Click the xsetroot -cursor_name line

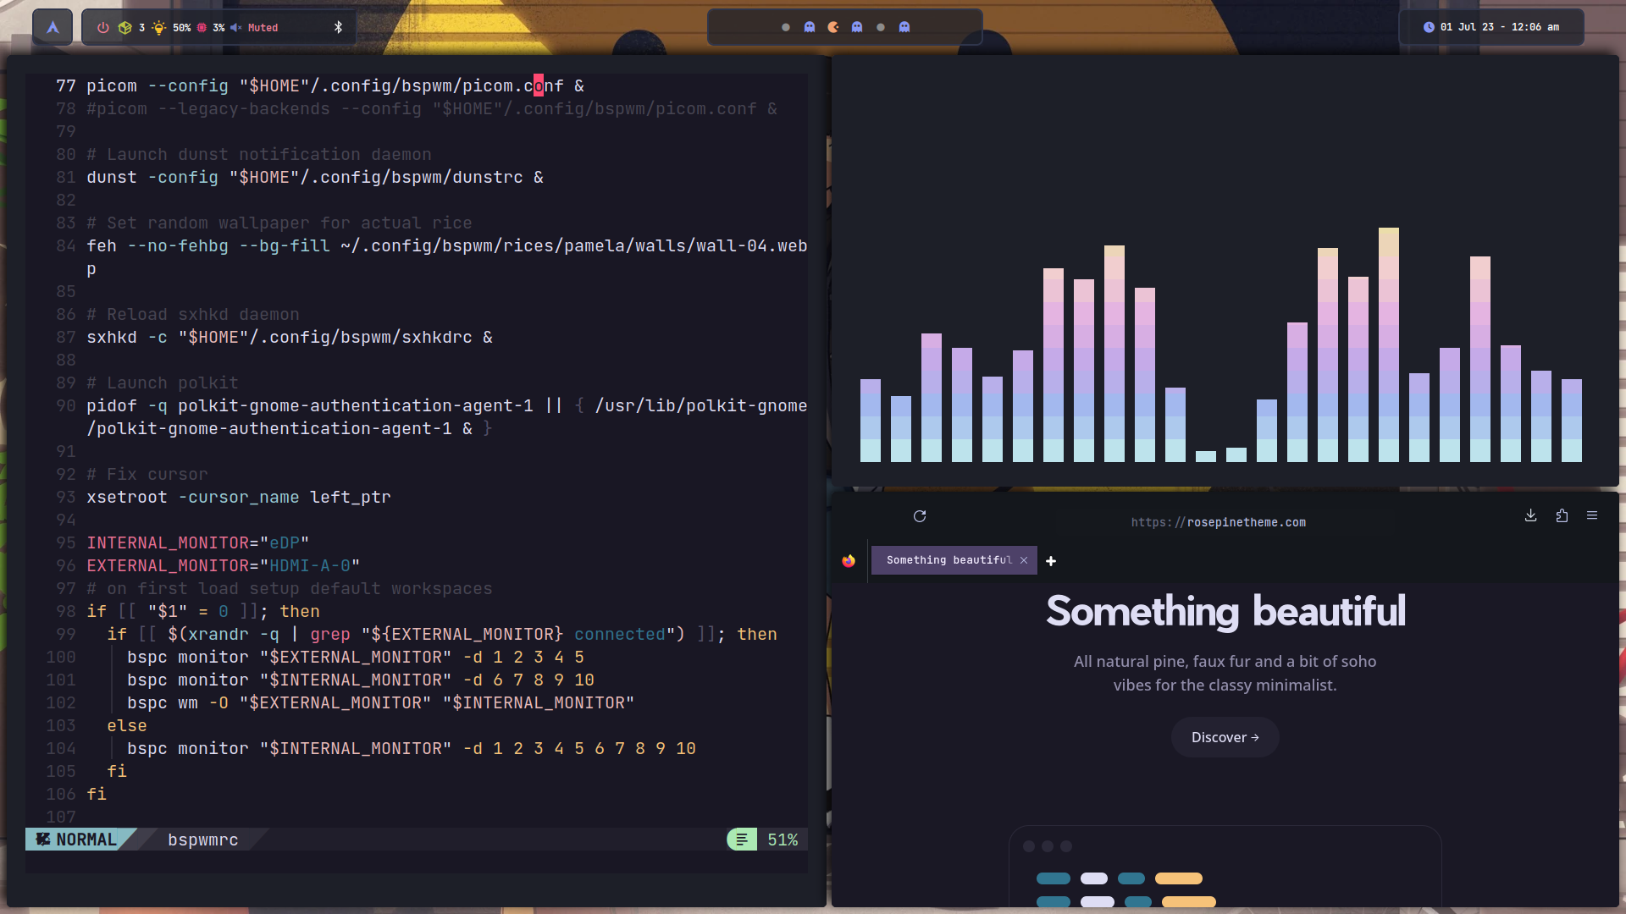click(238, 497)
